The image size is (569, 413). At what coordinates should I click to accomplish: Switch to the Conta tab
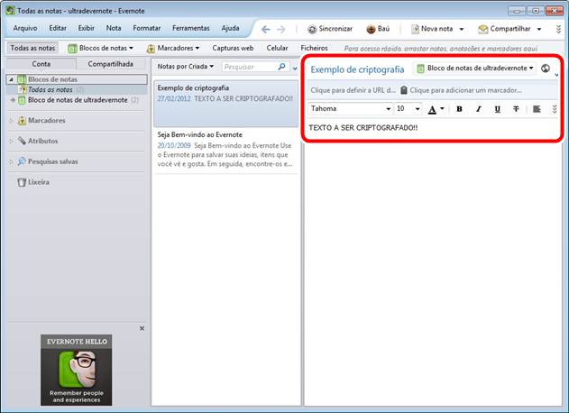[41, 64]
